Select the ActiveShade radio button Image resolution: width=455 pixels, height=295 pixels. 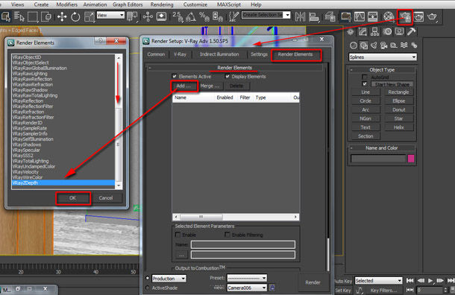148,288
